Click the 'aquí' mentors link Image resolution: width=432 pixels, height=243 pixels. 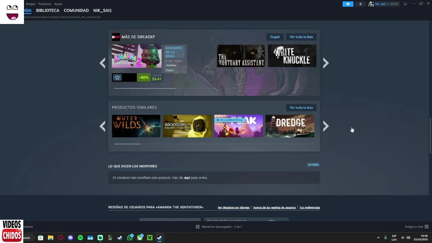187,178
